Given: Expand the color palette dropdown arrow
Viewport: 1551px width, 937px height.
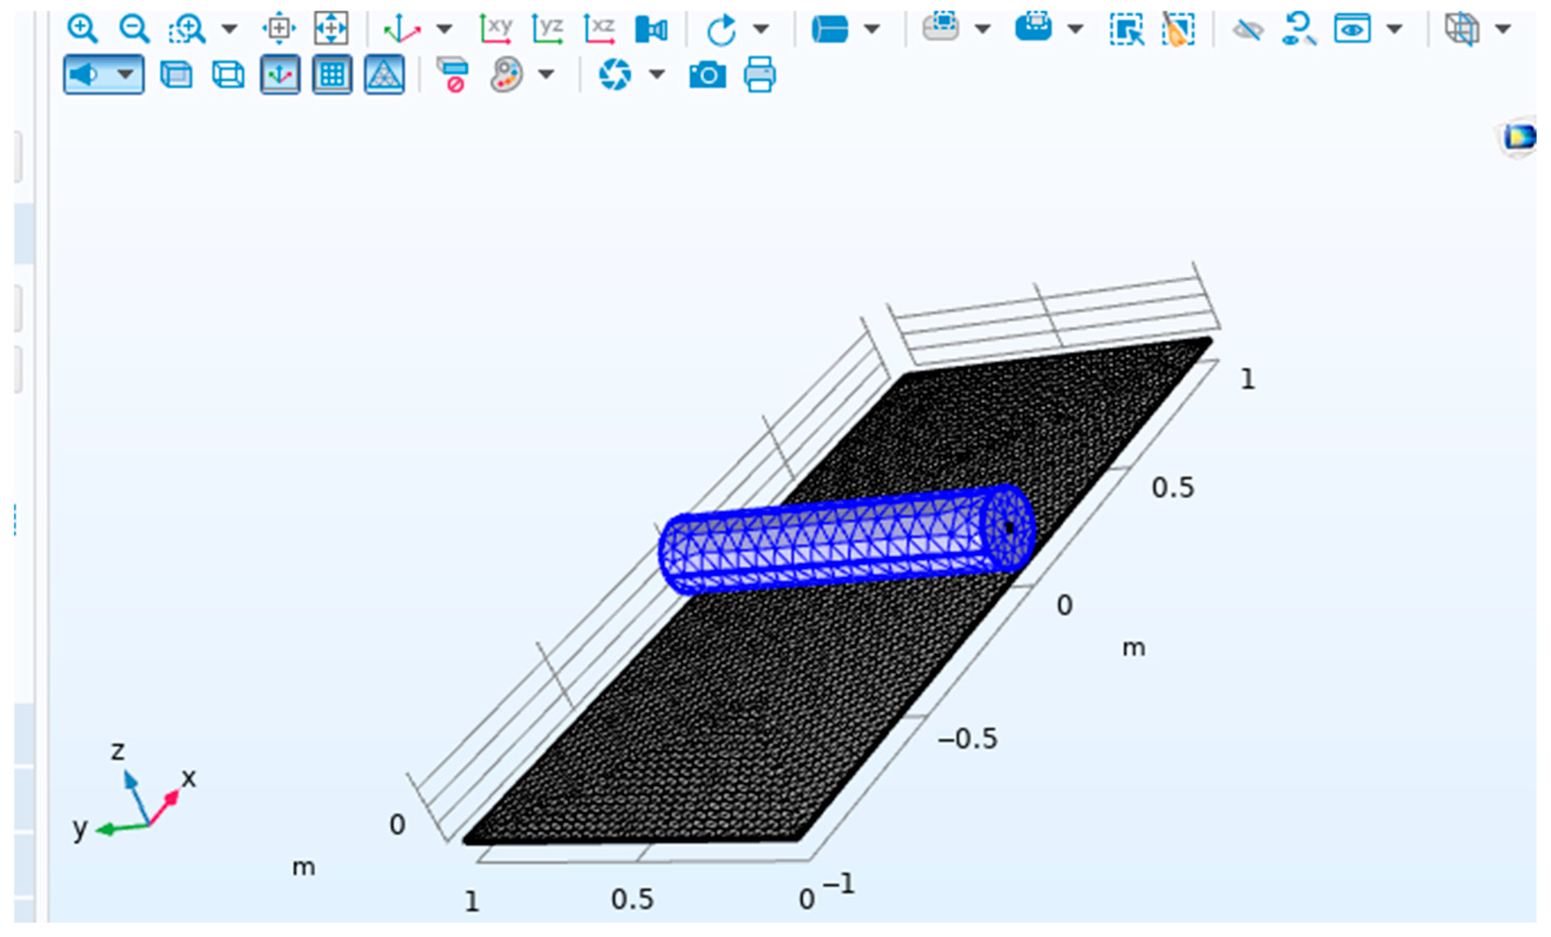Looking at the screenshot, I should (546, 75).
